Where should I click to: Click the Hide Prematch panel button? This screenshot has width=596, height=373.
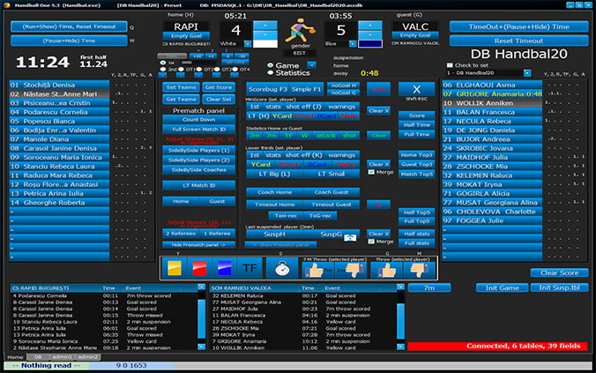(x=198, y=245)
